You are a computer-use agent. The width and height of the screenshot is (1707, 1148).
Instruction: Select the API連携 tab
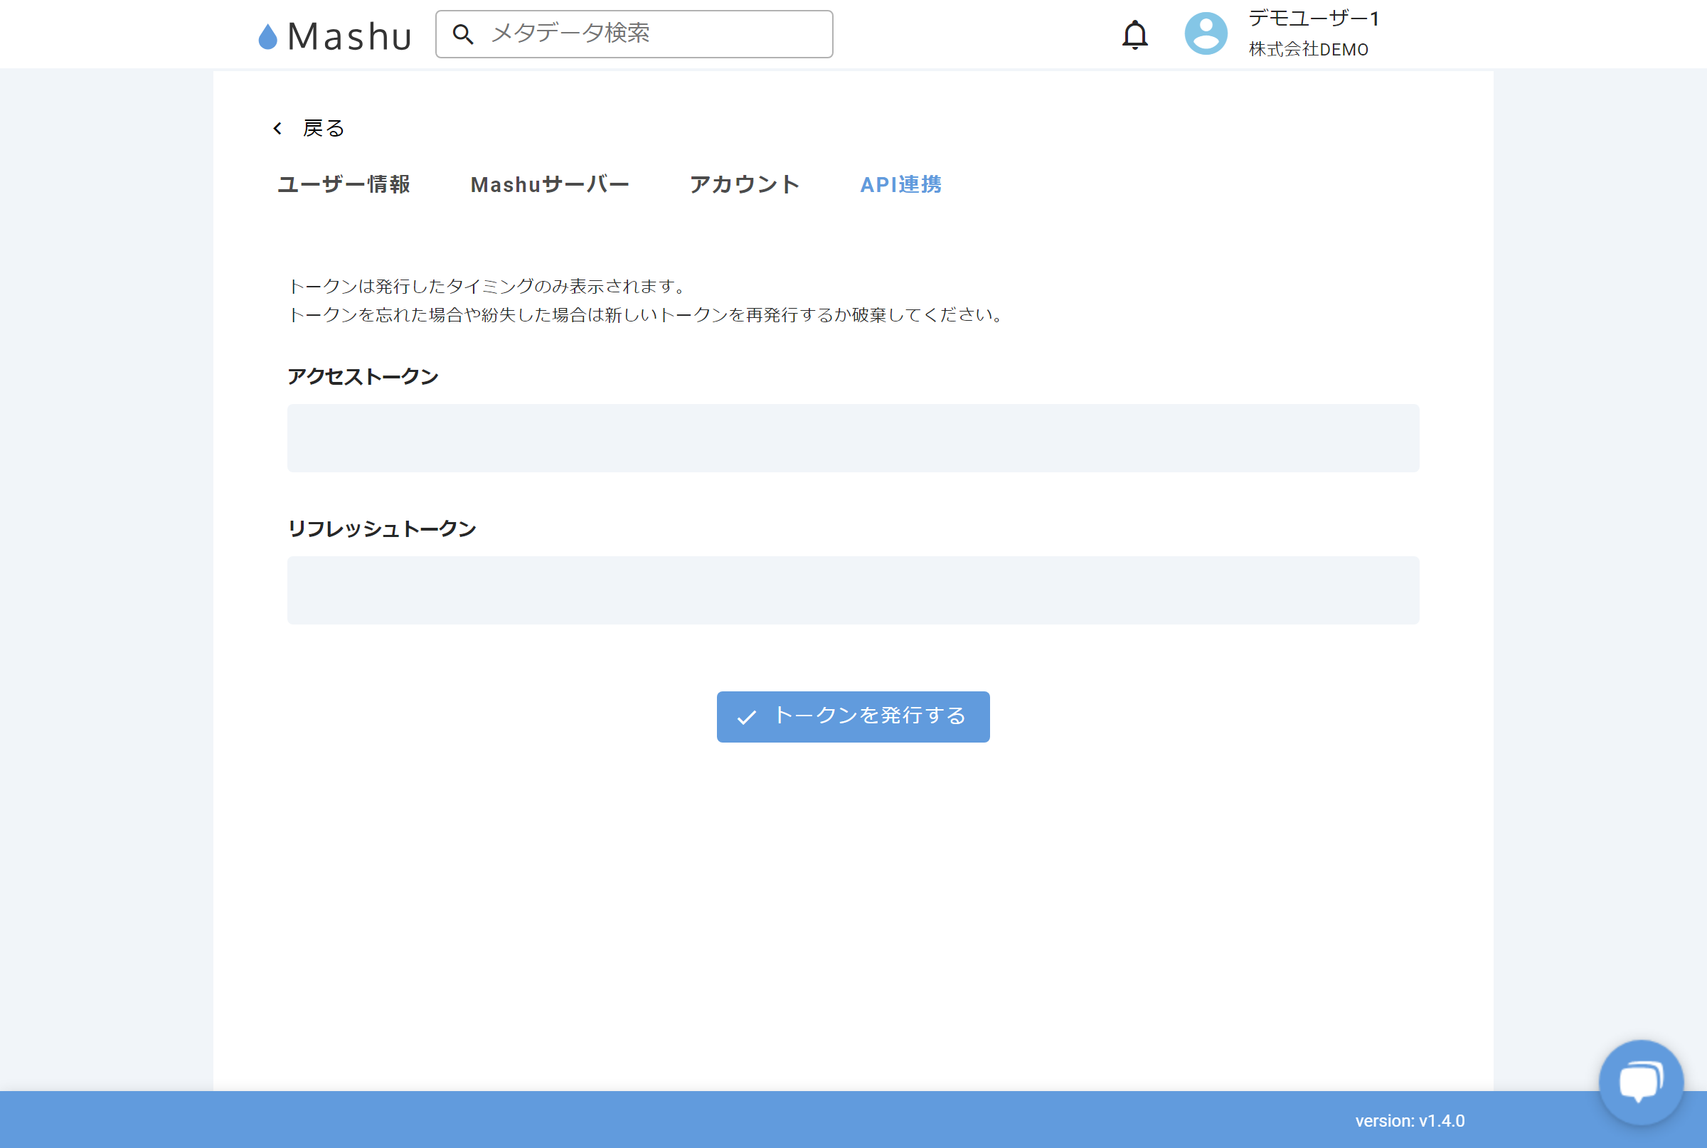pos(900,184)
